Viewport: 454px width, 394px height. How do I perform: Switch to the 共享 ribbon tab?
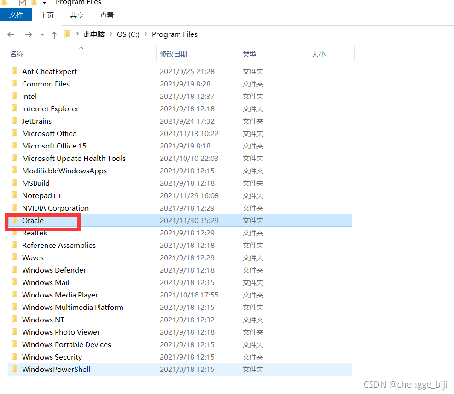pyautogui.click(x=77, y=15)
